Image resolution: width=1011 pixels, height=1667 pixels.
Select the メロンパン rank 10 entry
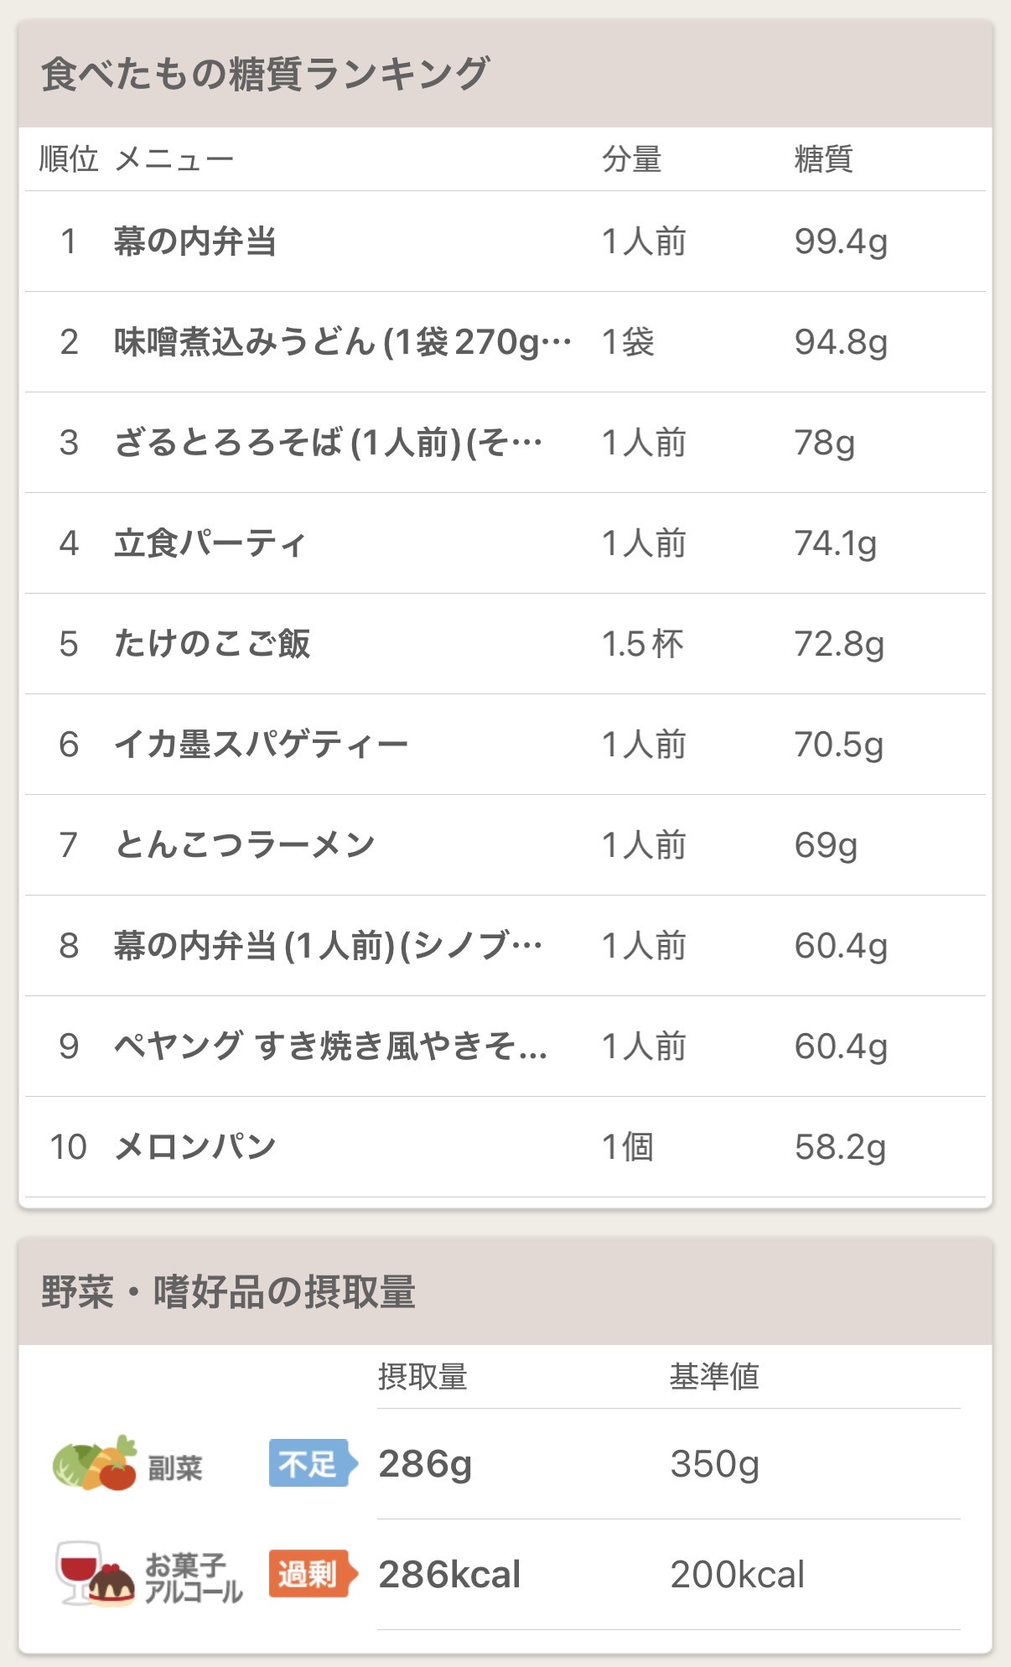[194, 1147]
